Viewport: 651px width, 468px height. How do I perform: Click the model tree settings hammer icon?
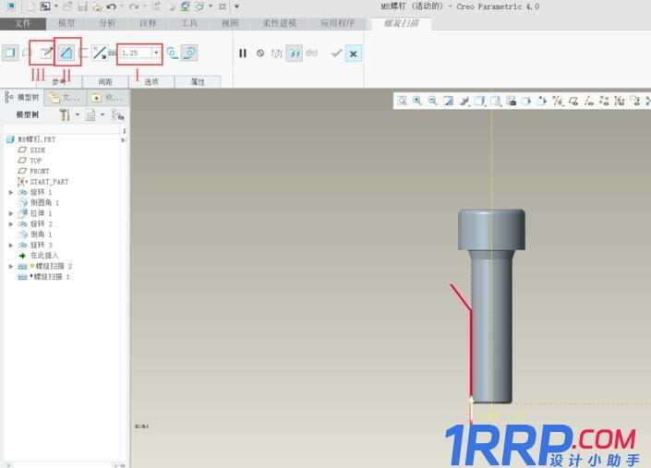66,114
